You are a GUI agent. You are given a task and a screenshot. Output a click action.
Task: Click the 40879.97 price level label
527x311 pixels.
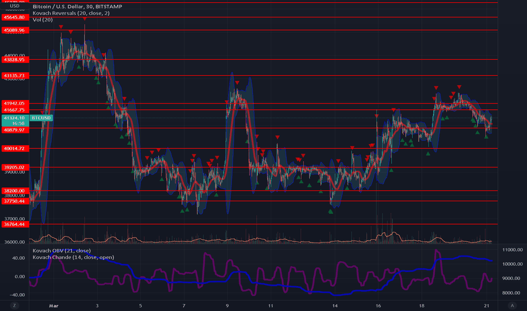point(14,130)
